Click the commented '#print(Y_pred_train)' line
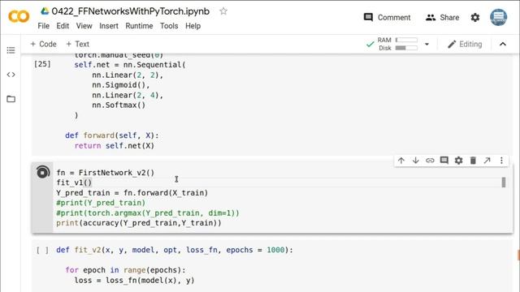The width and height of the screenshot is (520, 292). tap(101, 203)
